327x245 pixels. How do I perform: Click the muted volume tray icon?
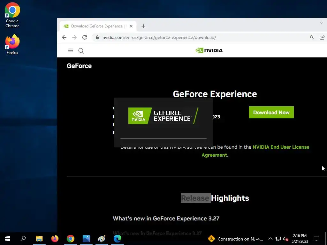tap(285, 239)
